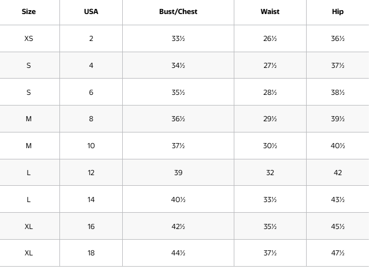Select the XS size cell
The width and height of the screenshot is (370, 270).
pyautogui.click(x=29, y=39)
